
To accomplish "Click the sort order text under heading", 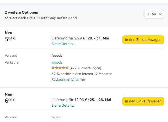I will pos(41,18).
